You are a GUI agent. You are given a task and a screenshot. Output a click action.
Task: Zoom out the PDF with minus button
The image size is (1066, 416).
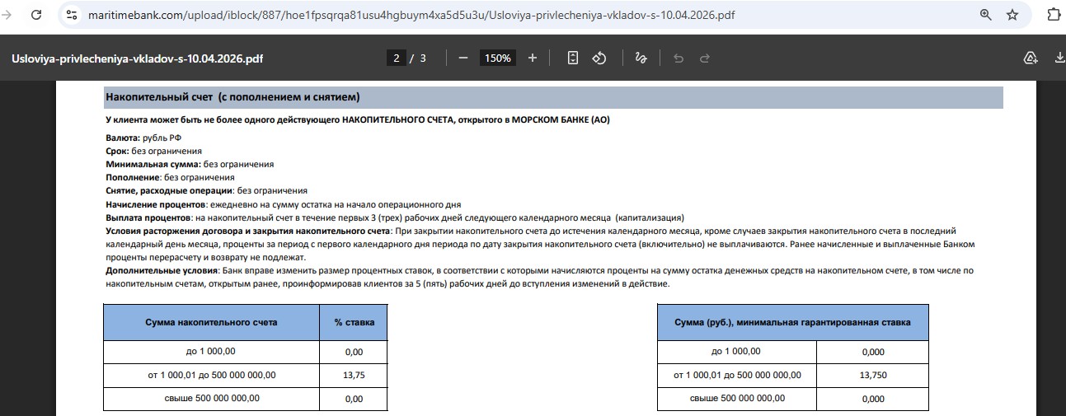point(463,58)
